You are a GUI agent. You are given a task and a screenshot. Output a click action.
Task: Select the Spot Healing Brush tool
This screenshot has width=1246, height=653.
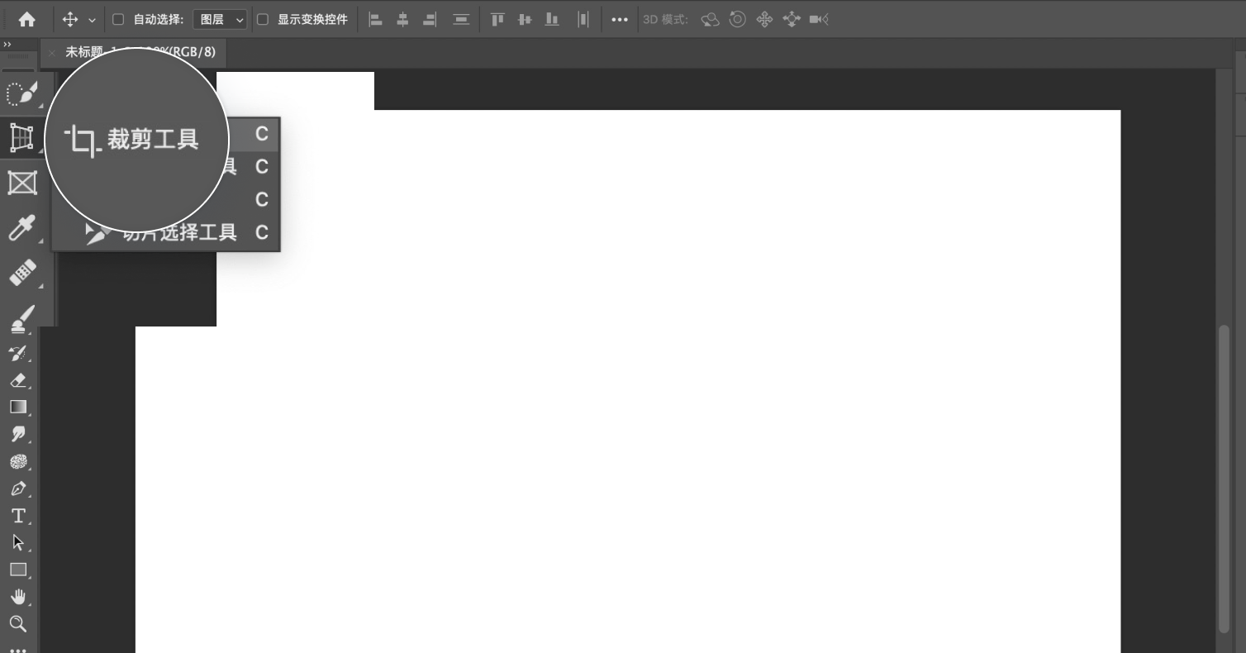21,272
